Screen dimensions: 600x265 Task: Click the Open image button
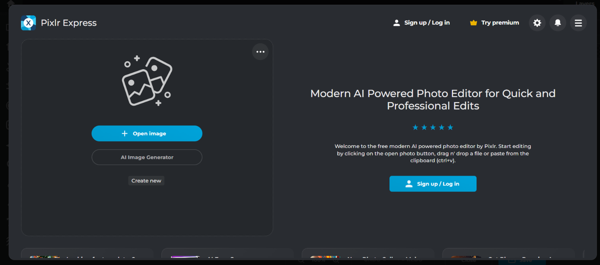[x=147, y=133]
